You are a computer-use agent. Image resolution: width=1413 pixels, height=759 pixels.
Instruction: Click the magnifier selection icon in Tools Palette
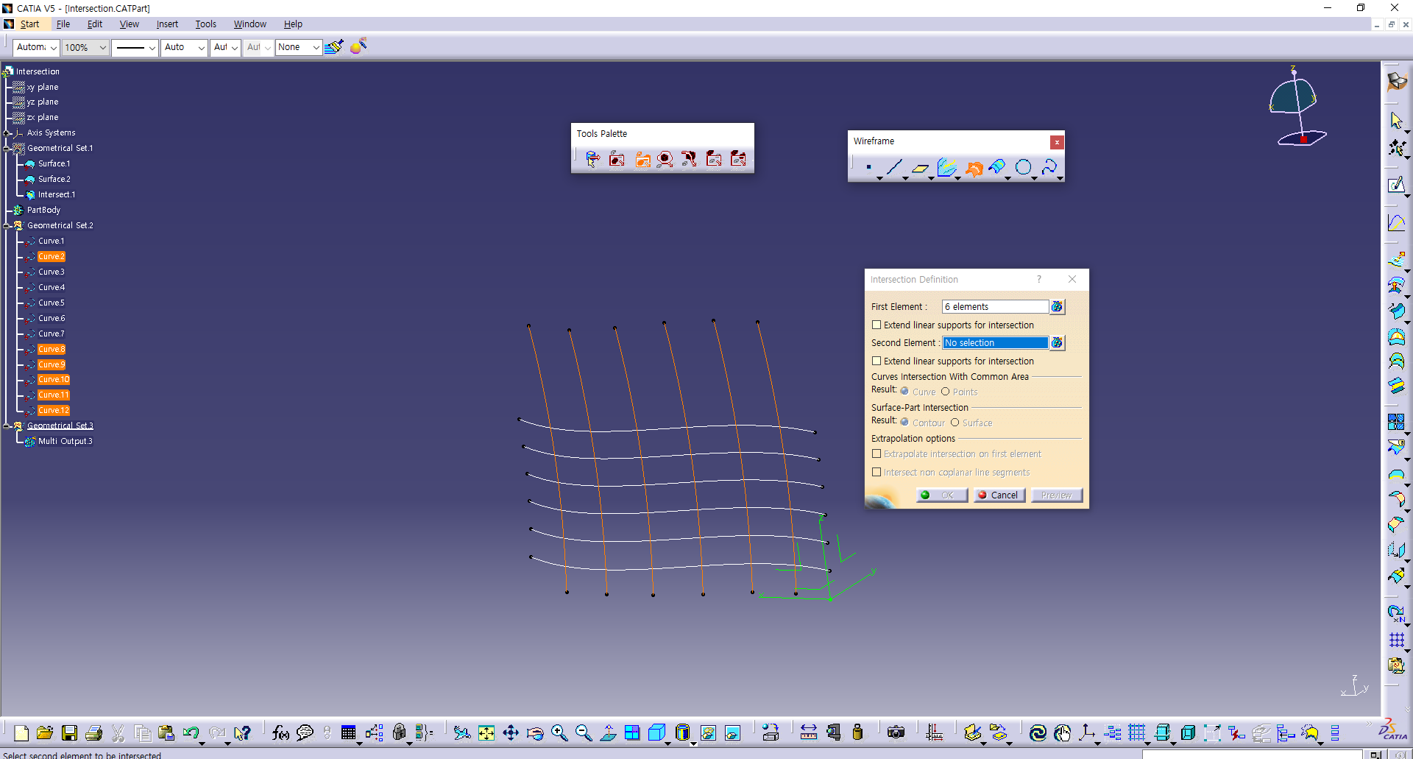coord(665,158)
